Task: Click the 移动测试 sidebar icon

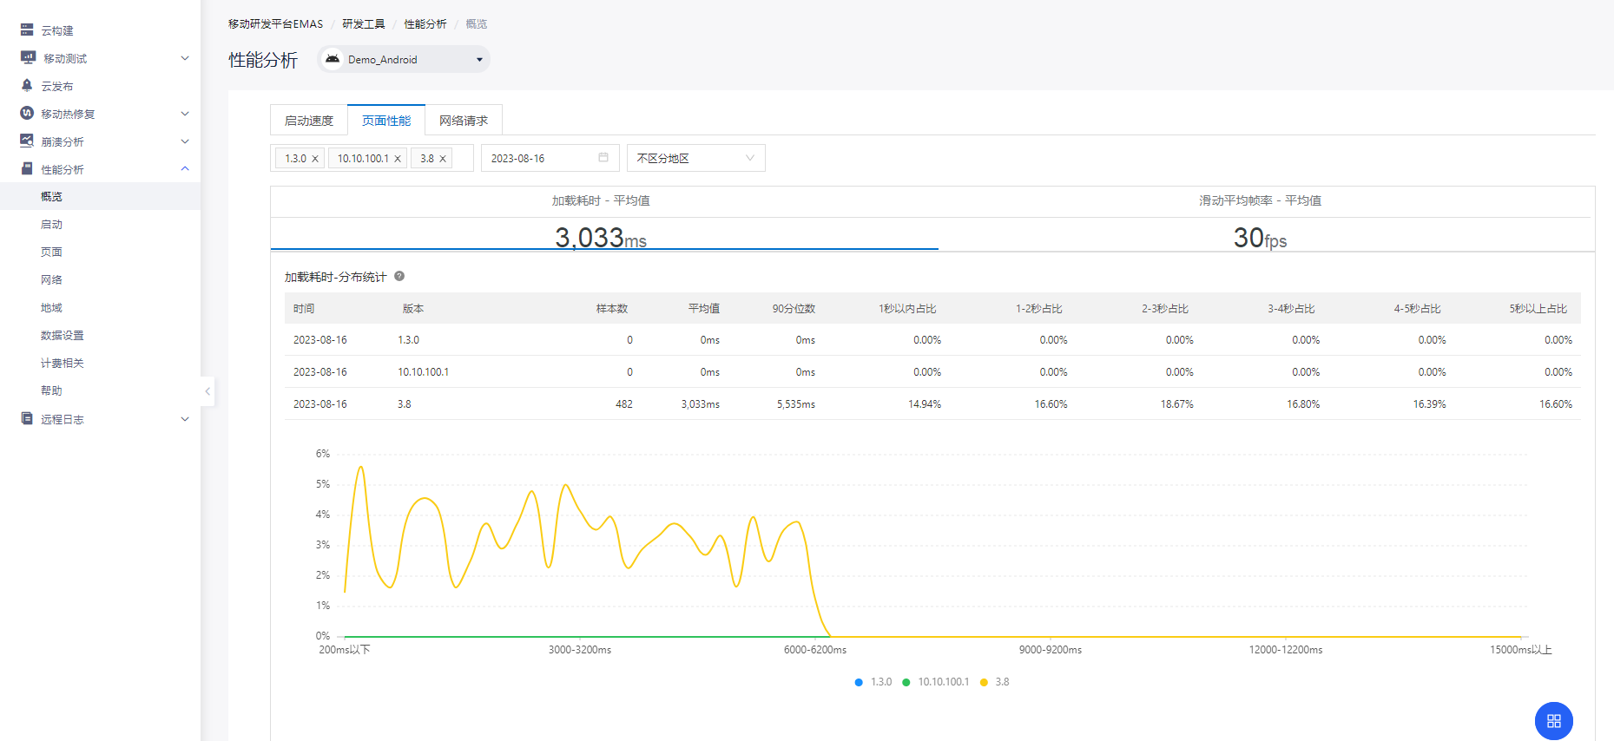Action: [x=28, y=57]
